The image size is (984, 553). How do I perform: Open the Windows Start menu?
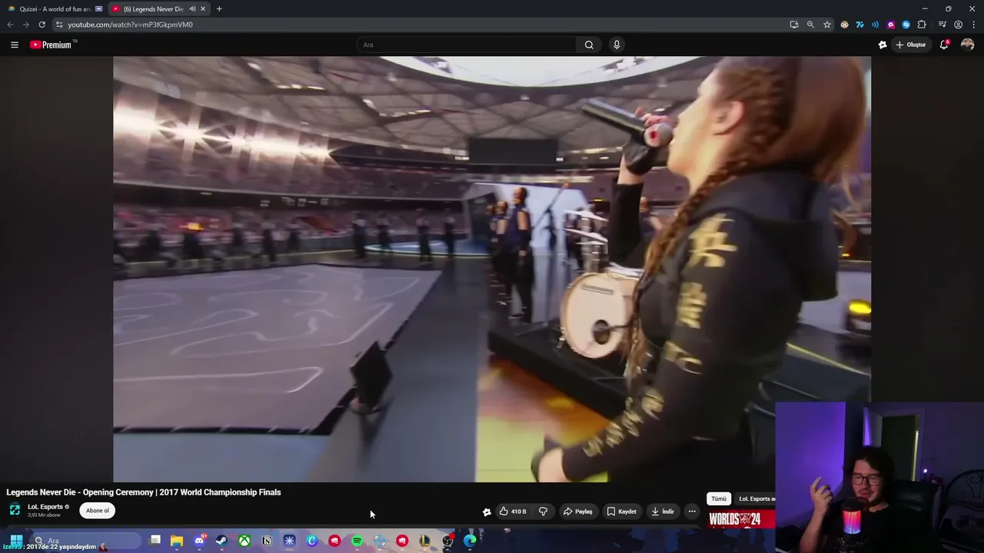tap(16, 541)
